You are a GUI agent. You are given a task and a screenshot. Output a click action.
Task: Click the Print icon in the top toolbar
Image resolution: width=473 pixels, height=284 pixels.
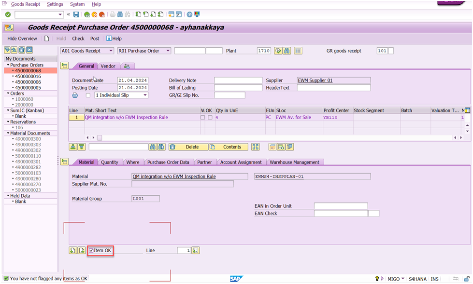tap(113, 14)
